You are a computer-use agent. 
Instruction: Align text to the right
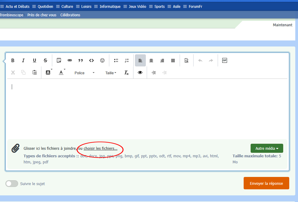pos(162,60)
